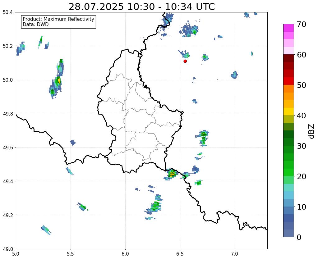Click the colorbar tick label 40
This screenshot has height=259, width=318.
302,116
